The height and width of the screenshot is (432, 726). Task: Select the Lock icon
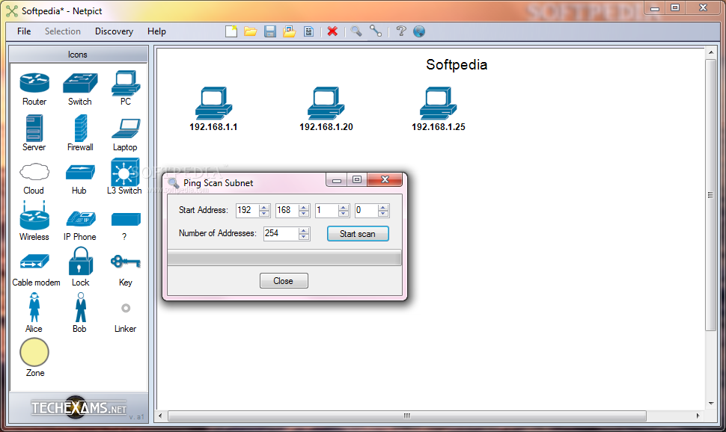tap(81, 262)
